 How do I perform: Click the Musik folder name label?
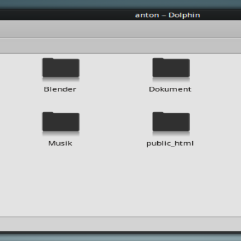tap(60, 143)
